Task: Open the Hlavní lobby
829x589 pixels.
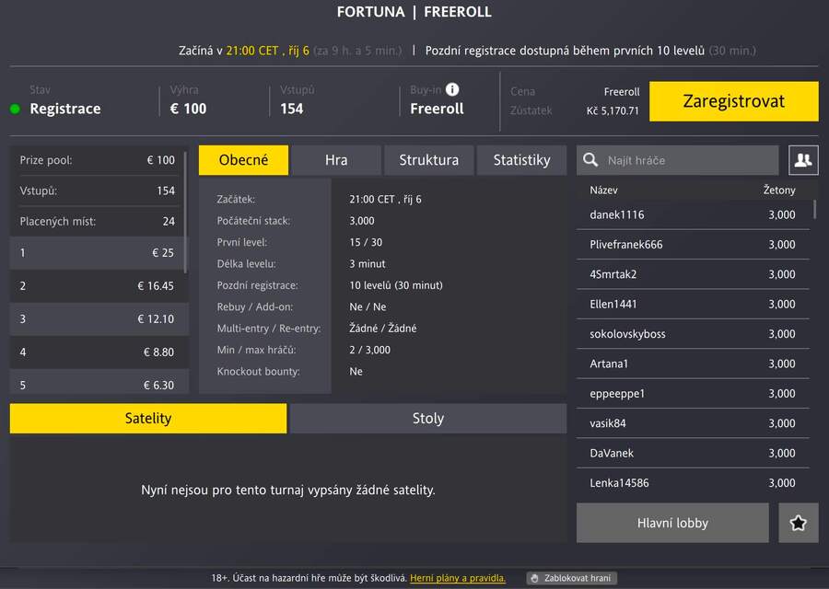Action: click(672, 523)
